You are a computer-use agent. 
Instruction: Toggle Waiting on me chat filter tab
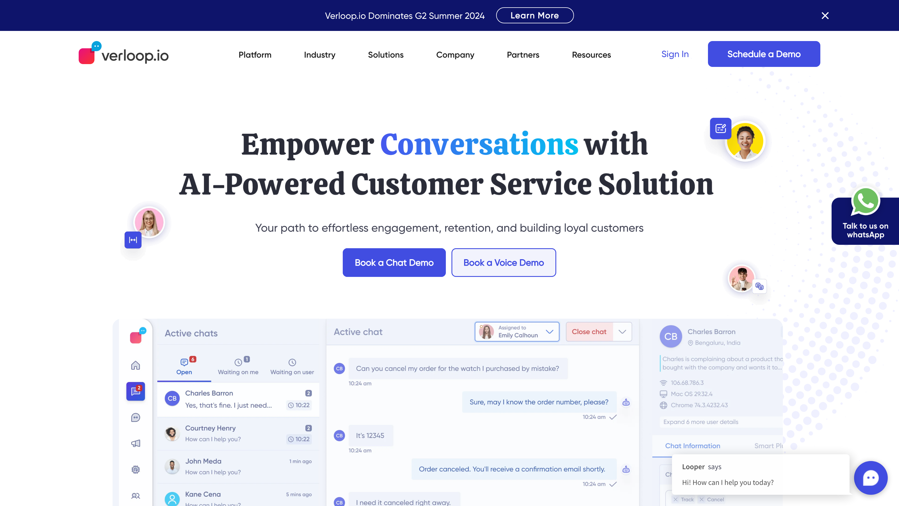click(238, 365)
